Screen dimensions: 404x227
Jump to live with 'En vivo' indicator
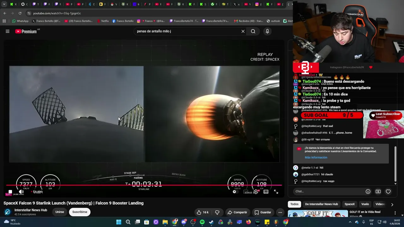38,192
